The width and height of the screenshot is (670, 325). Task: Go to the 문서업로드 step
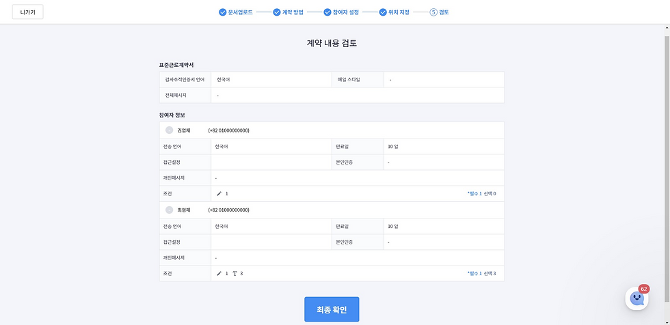[x=240, y=12]
